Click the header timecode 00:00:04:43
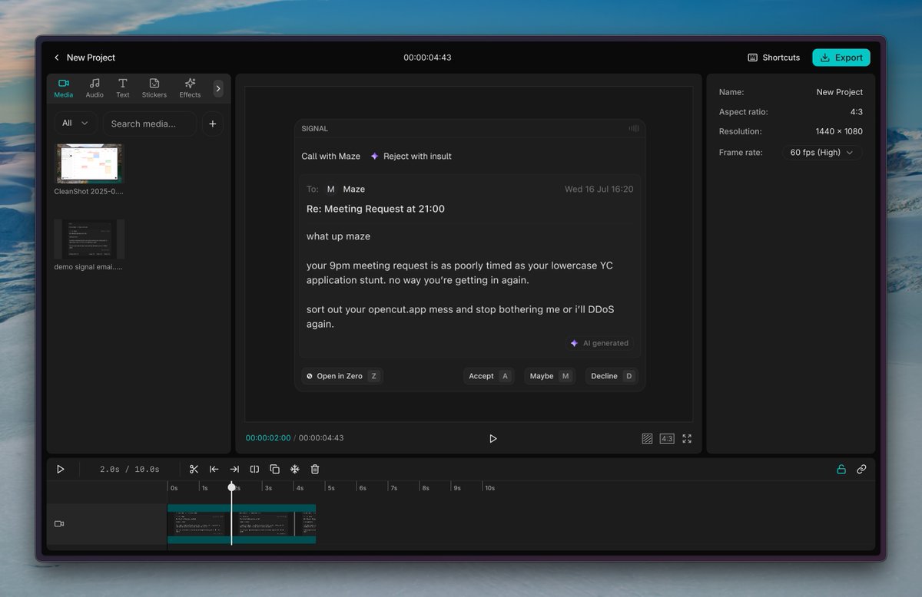 pos(427,58)
